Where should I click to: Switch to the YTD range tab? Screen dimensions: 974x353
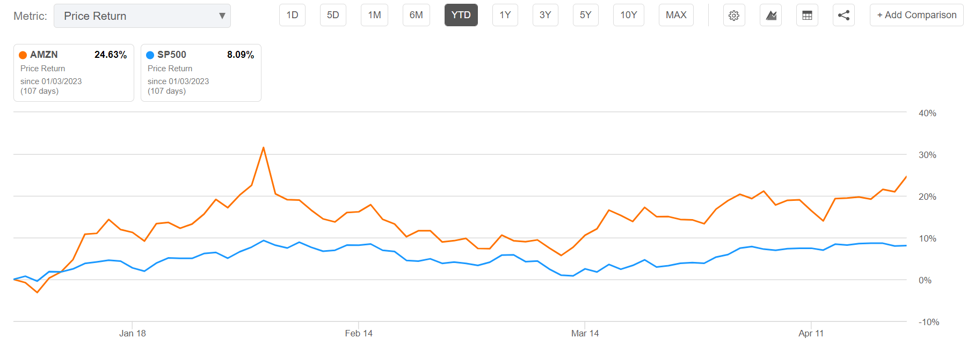[461, 15]
